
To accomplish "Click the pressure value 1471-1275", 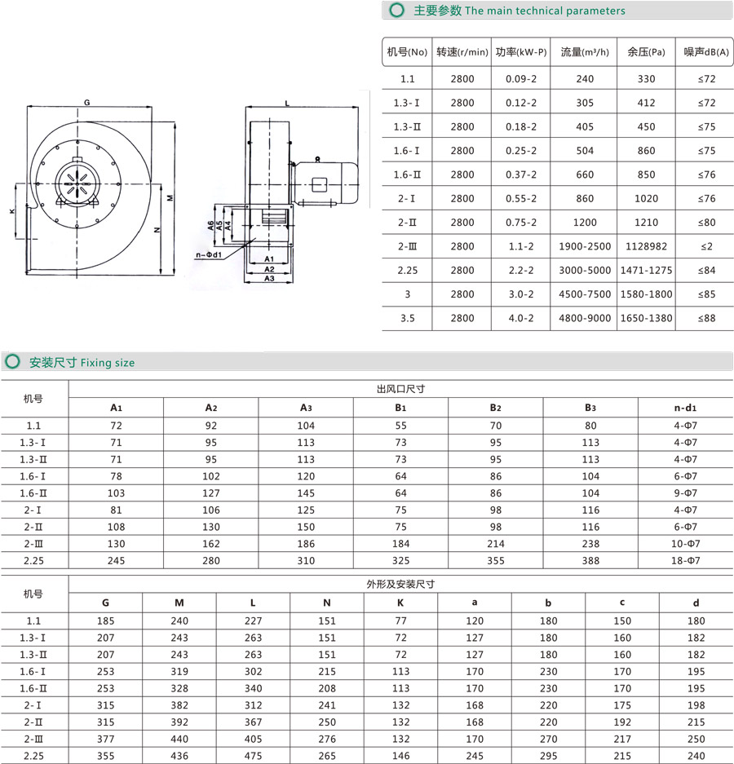I will tap(646, 270).
